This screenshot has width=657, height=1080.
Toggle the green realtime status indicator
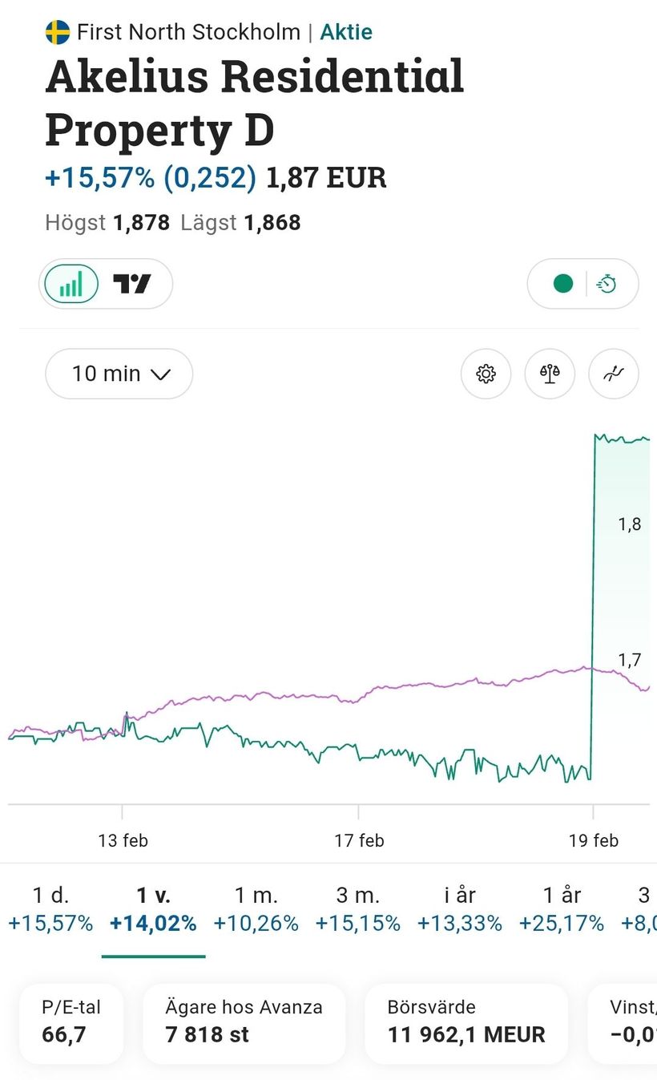[x=563, y=284]
